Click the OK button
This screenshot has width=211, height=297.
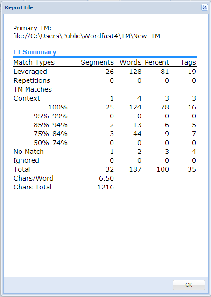tap(189, 285)
